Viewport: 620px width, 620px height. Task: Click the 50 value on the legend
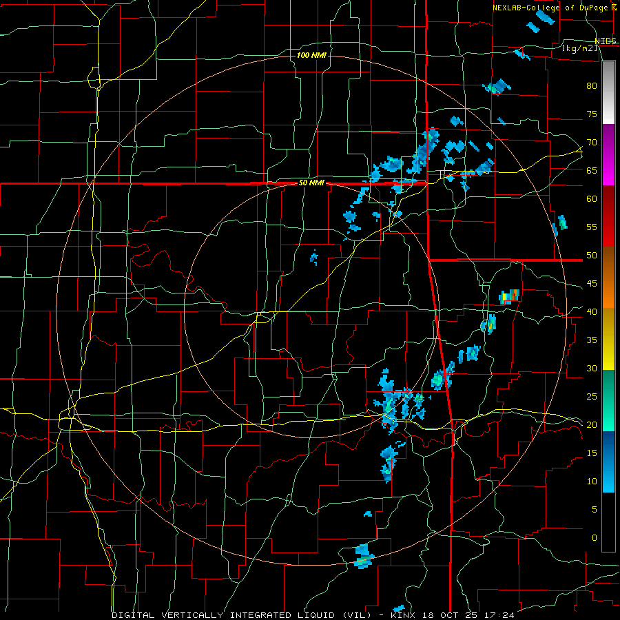[592, 256]
